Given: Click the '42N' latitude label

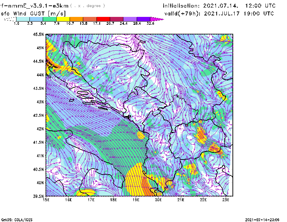Looking at the screenshot, I should pos(40,129).
